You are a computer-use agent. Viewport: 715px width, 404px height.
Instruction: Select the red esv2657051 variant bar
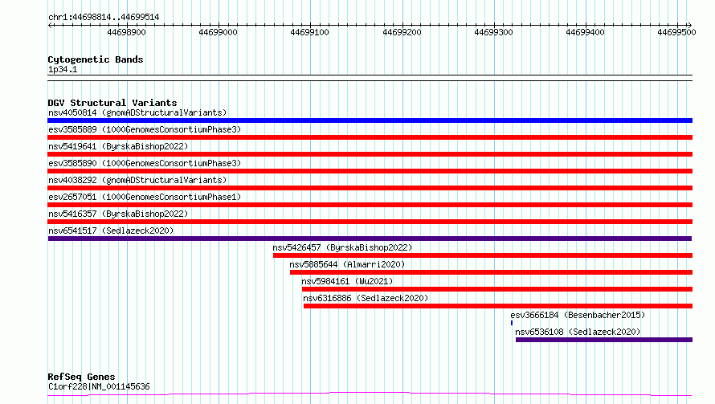370,205
